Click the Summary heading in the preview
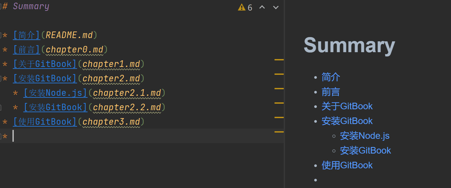 349,45
